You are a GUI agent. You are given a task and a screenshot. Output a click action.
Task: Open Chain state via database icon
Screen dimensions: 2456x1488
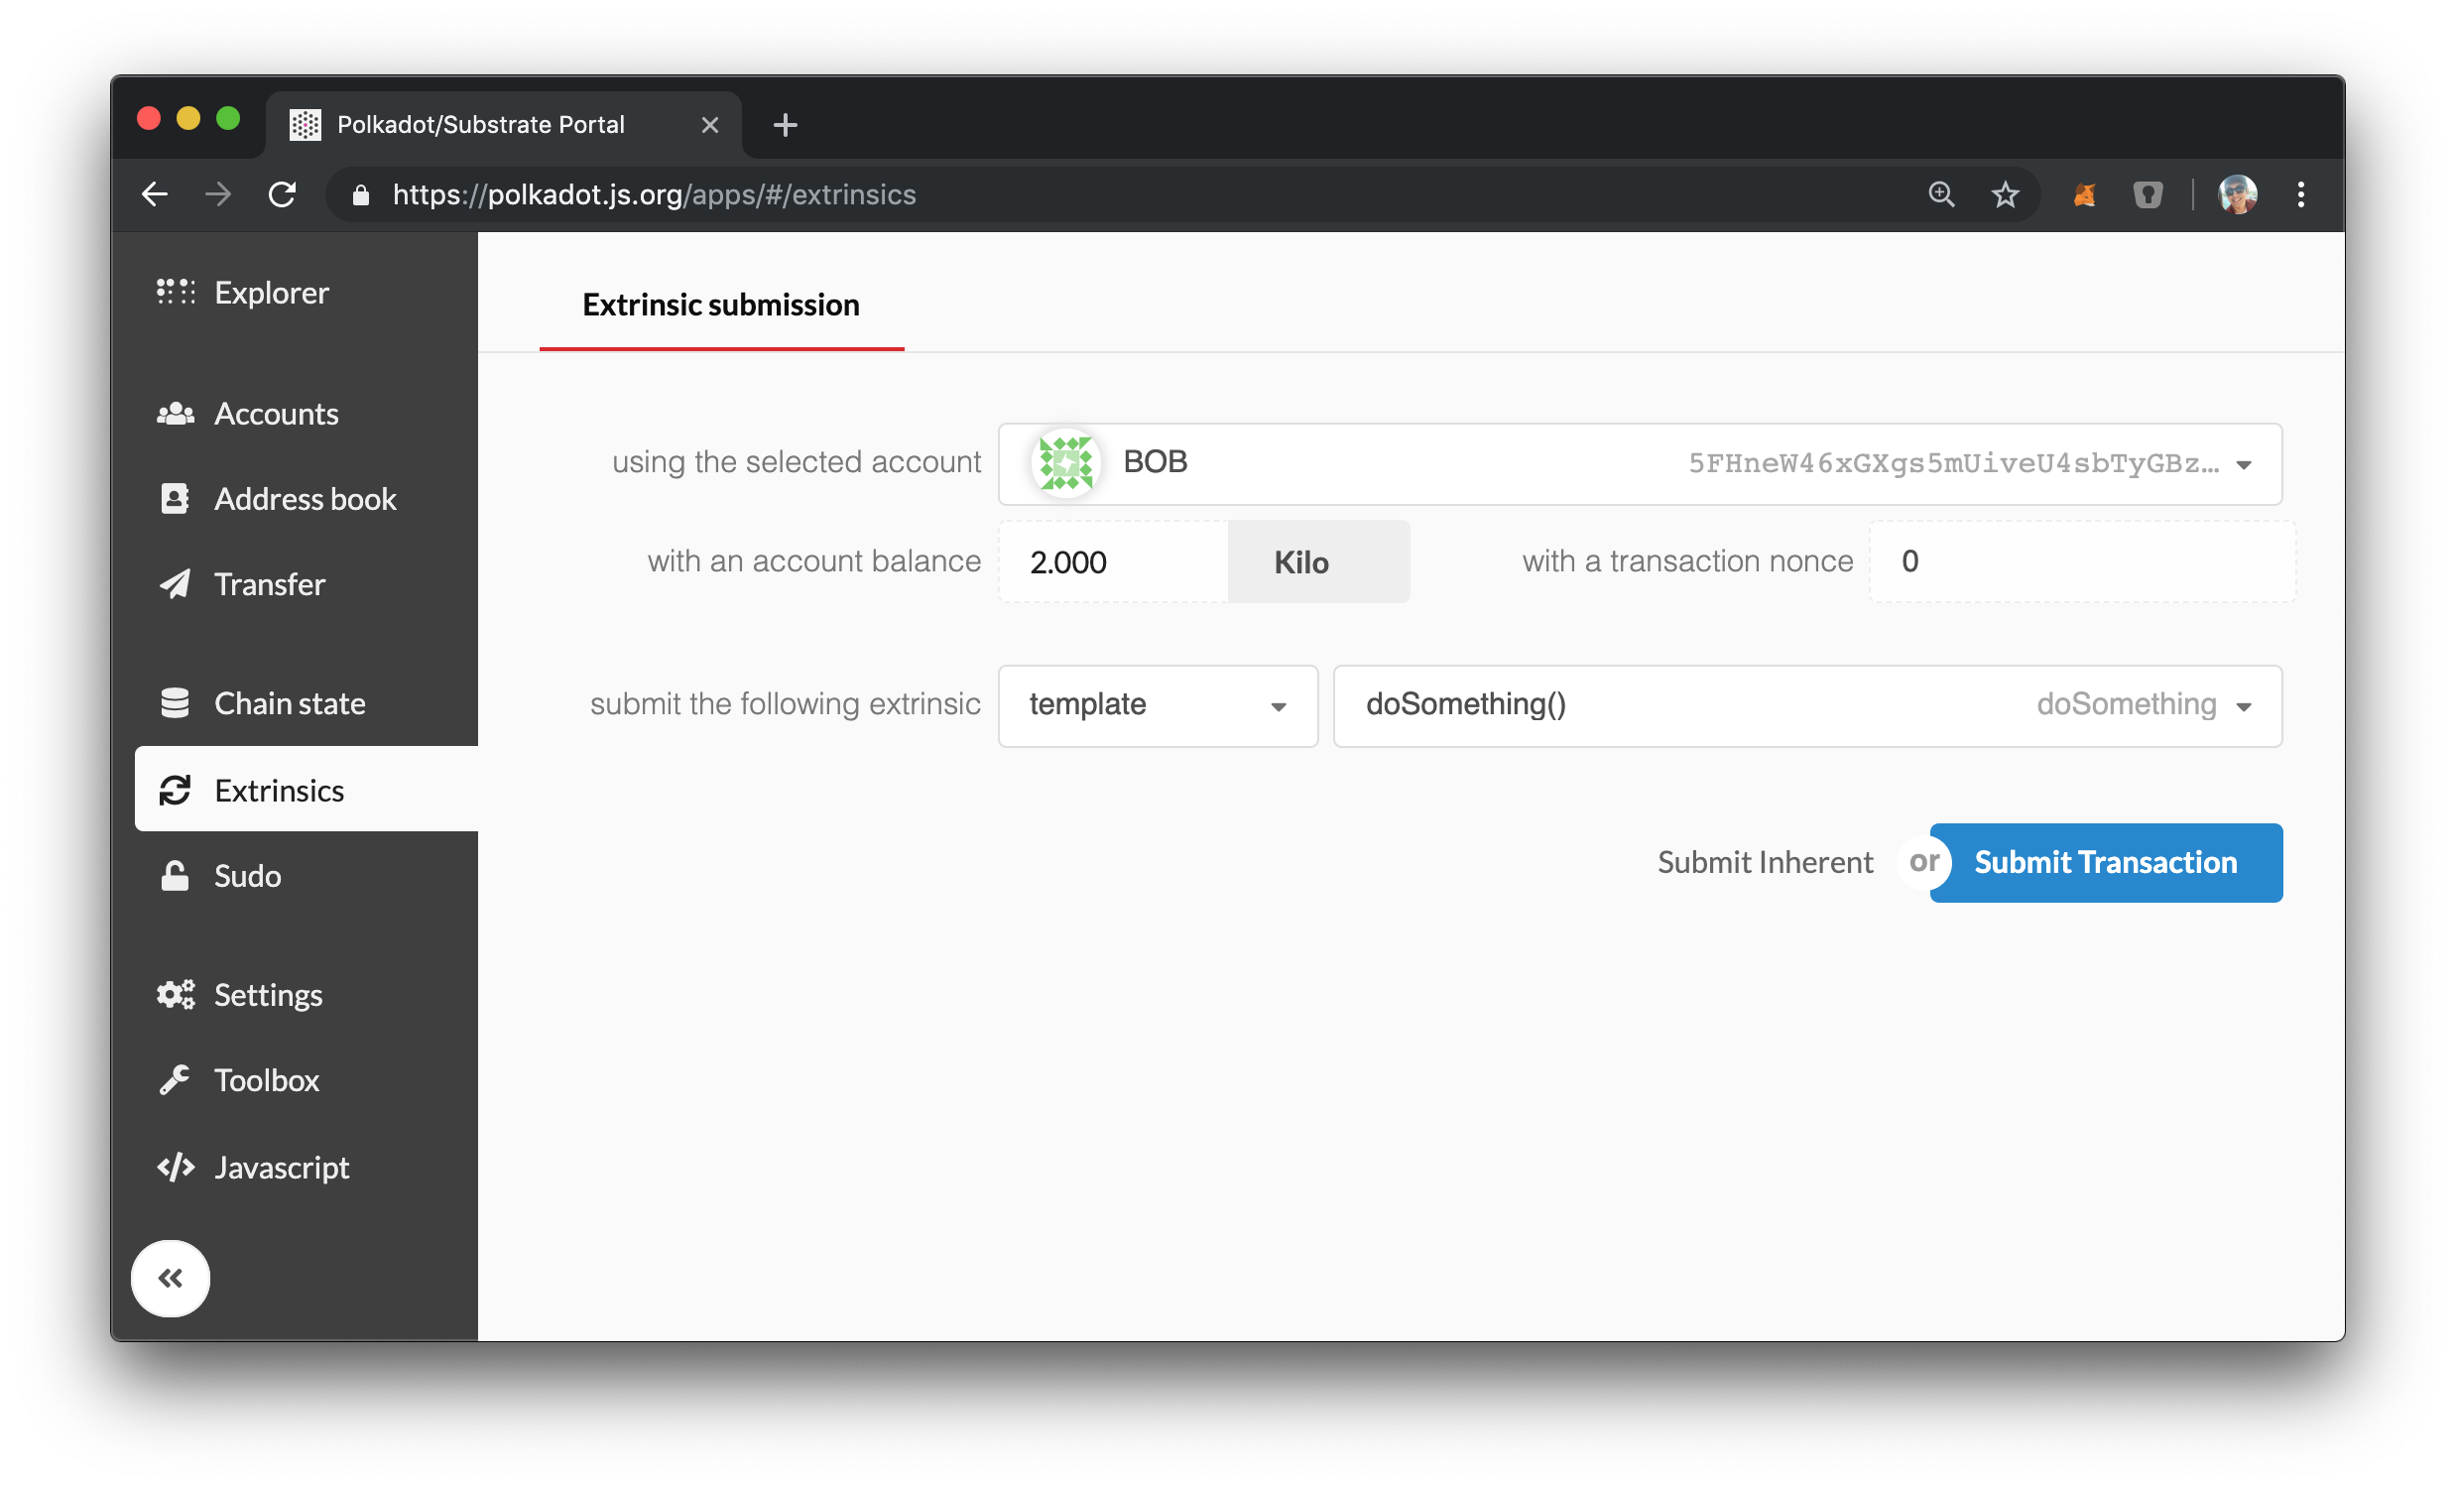(x=176, y=702)
